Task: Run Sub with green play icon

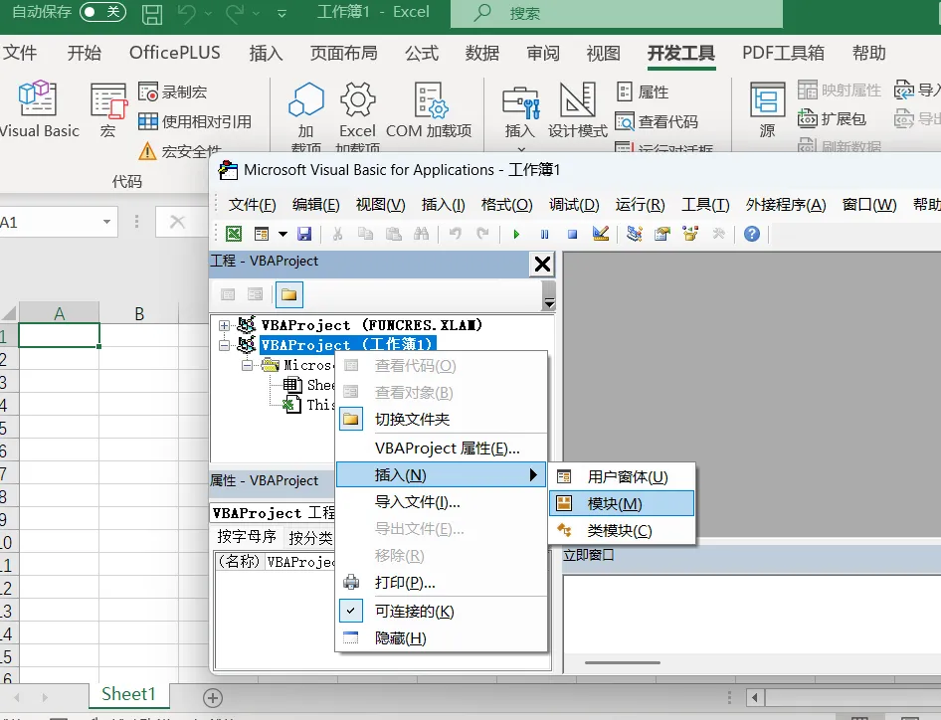Action: (516, 234)
